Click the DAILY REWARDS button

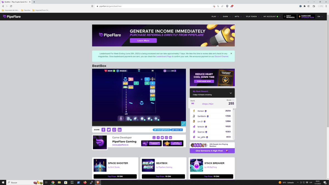click(289, 16)
